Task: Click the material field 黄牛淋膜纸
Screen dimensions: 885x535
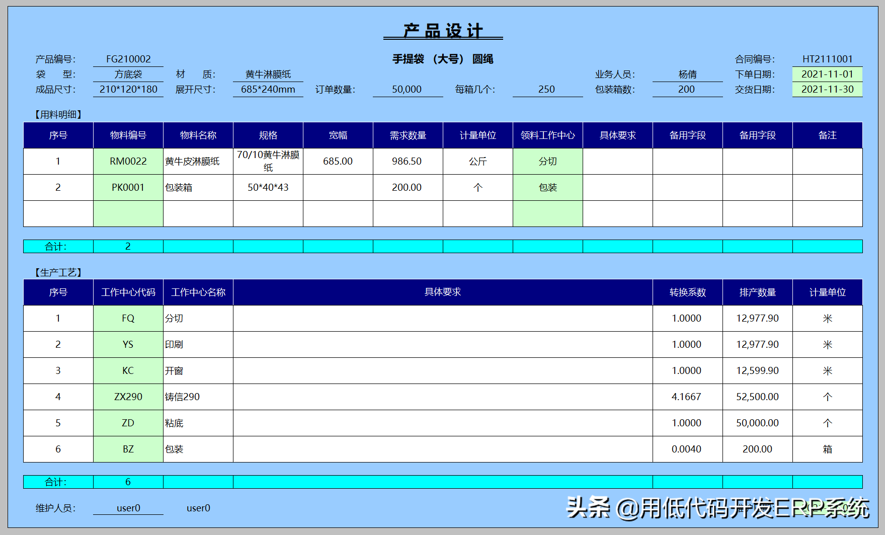Action: click(x=268, y=74)
